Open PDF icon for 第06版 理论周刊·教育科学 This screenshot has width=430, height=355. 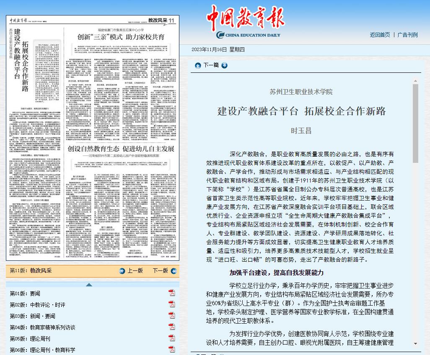(172, 349)
